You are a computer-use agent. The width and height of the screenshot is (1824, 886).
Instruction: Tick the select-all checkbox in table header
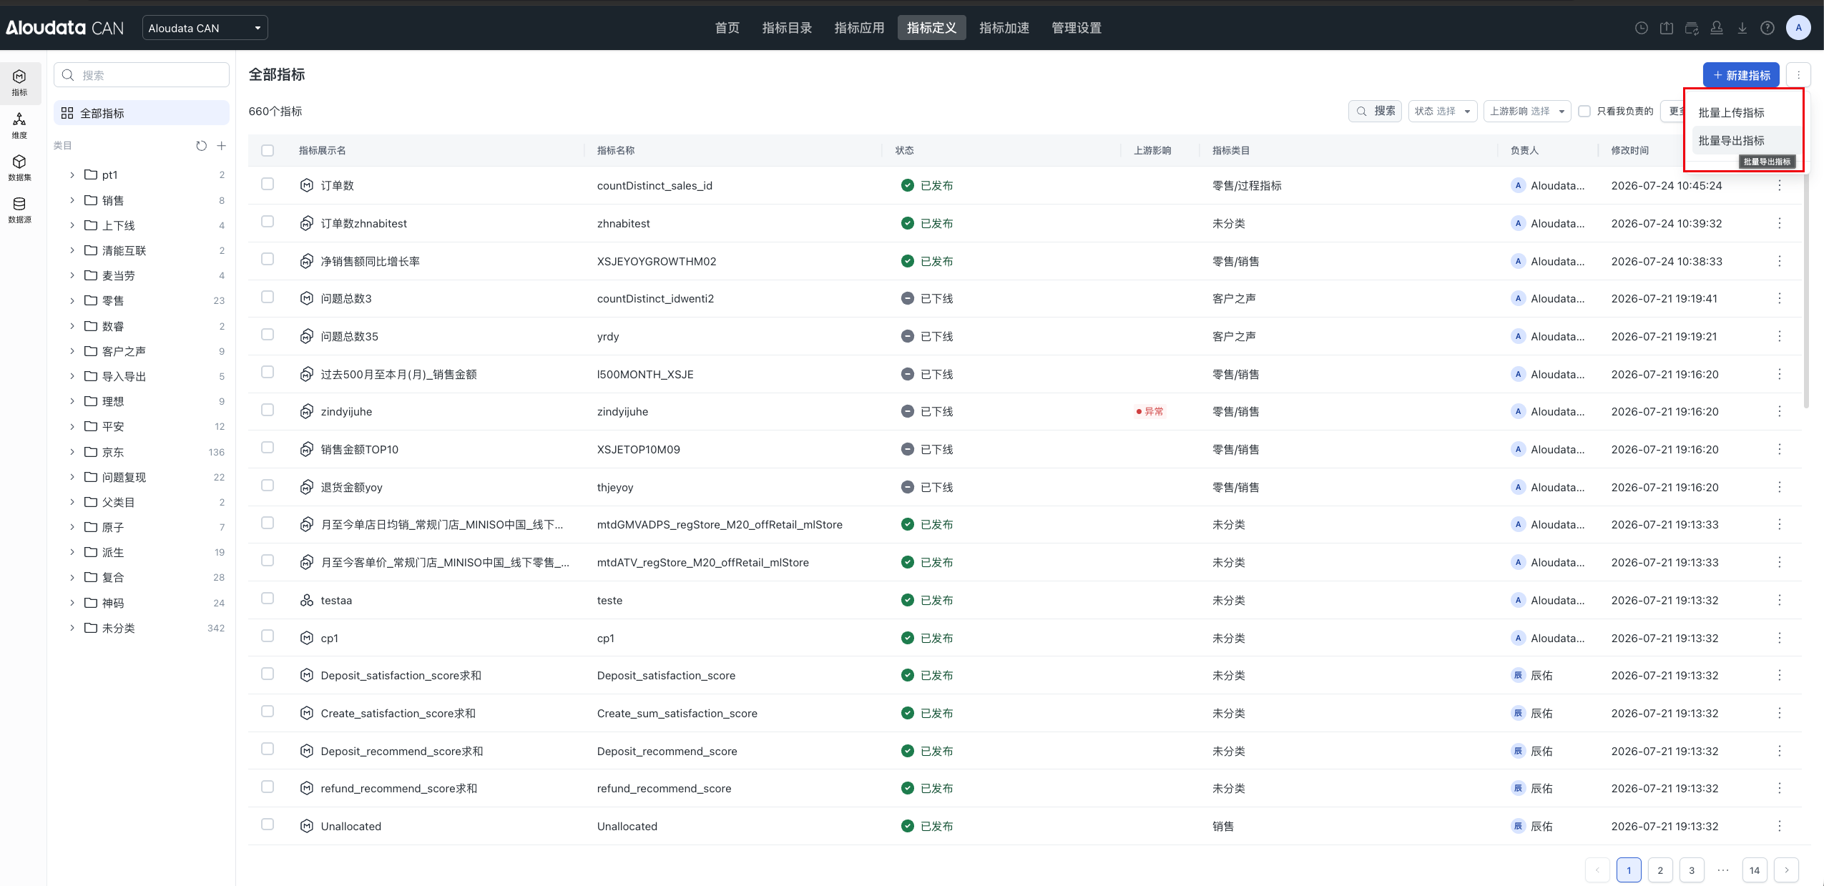coord(268,150)
